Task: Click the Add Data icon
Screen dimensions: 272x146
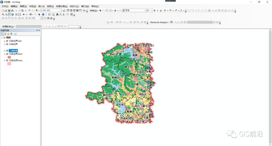Action: [x=37, y=11]
